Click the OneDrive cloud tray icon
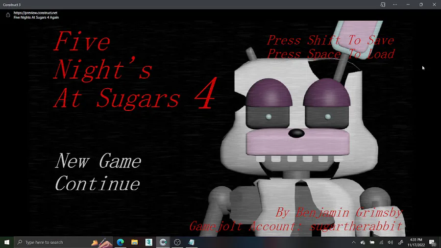The height and width of the screenshot is (248, 441). [363, 243]
